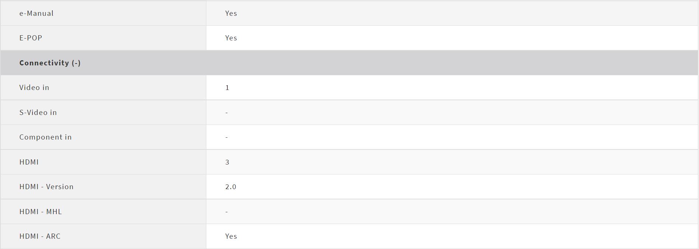The height and width of the screenshot is (249, 699).
Task: Collapse the Connectivity section using the (-) marker
Action: click(x=76, y=63)
